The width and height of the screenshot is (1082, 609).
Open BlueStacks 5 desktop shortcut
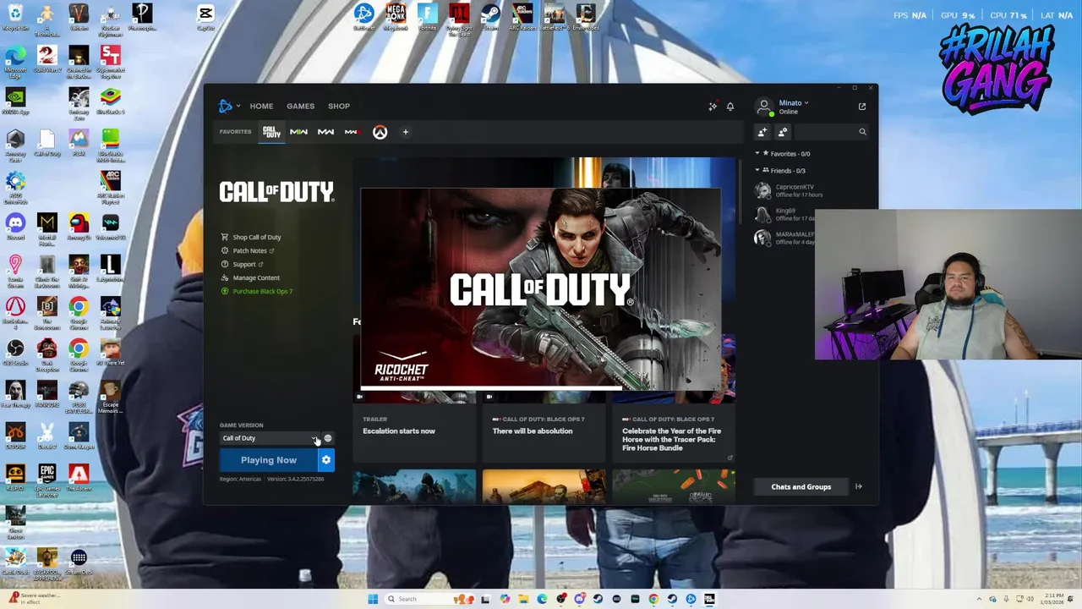click(x=111, y=102)
